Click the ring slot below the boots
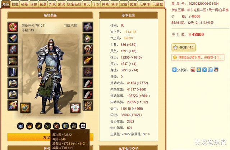 pyautogui.click(x=13, y=83)
